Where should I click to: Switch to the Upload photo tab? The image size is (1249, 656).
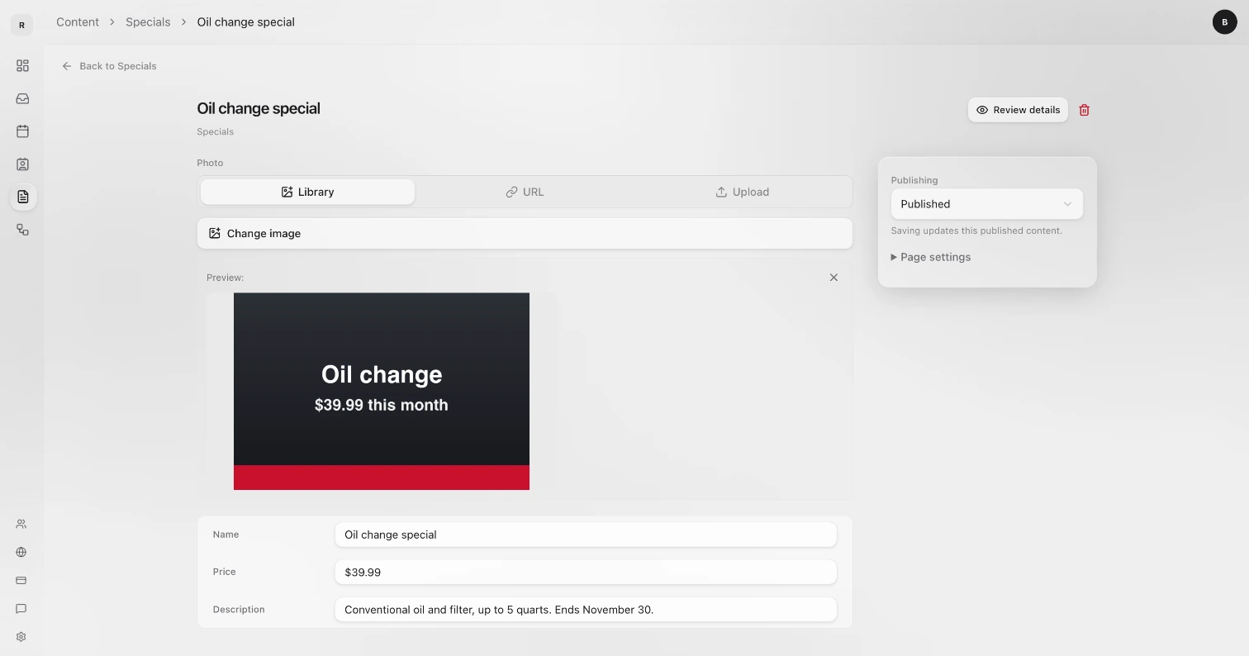point(742,192)
